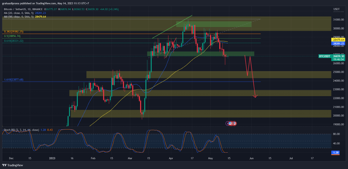Click the low price L26560.53
Viewport: 348px width, 169px height.
(78, 9)
